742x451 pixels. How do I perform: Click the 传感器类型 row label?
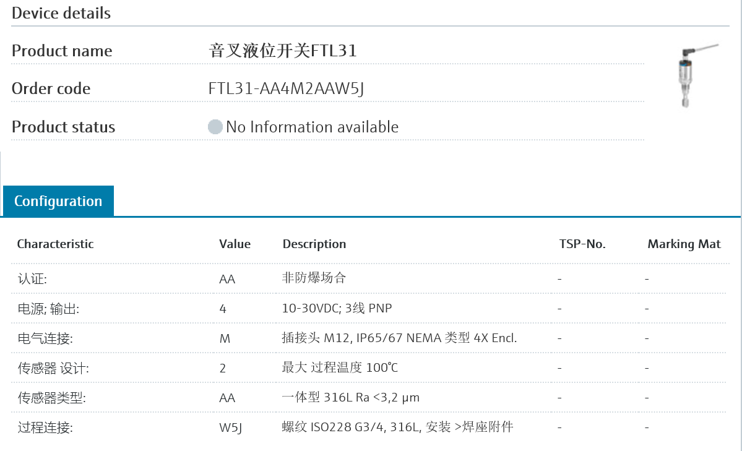[x=51, y=398]
